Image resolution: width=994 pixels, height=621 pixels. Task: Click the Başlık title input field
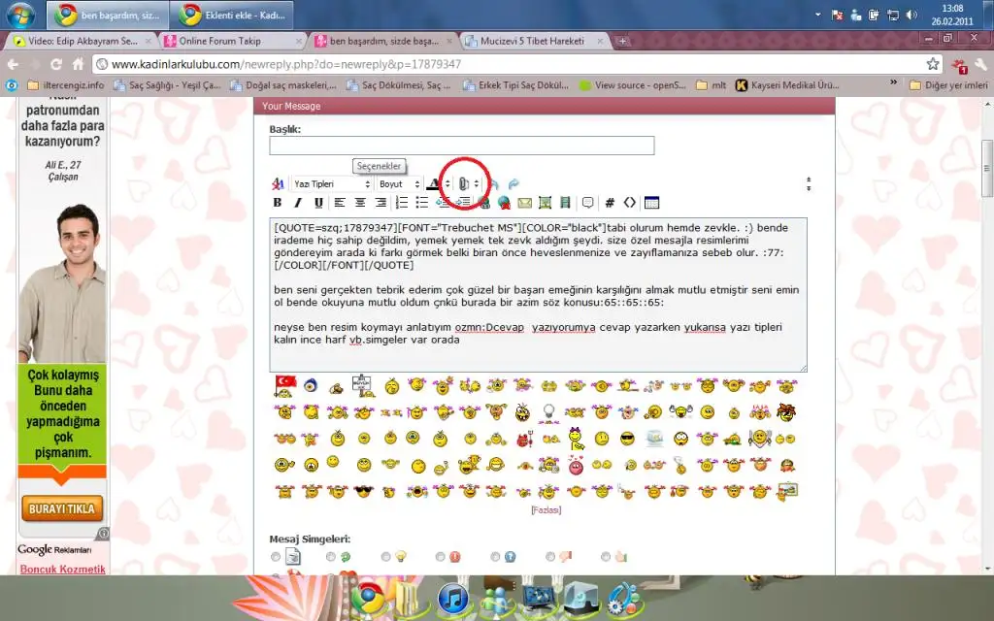[x=461, y=146]
